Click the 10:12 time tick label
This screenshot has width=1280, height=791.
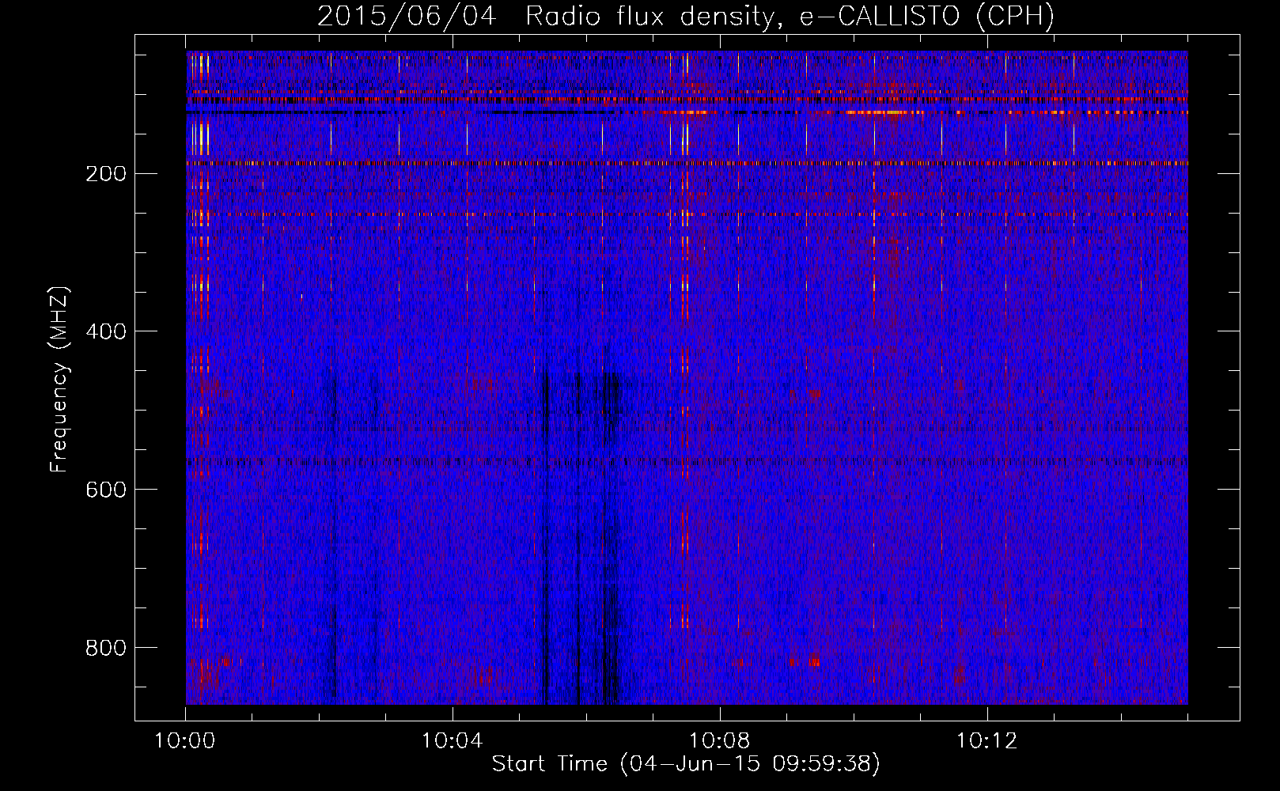(987, 741)
